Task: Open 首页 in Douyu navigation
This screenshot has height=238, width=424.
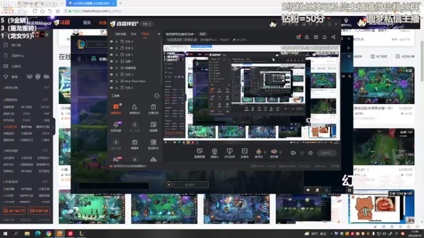Action: pos(87,23)
